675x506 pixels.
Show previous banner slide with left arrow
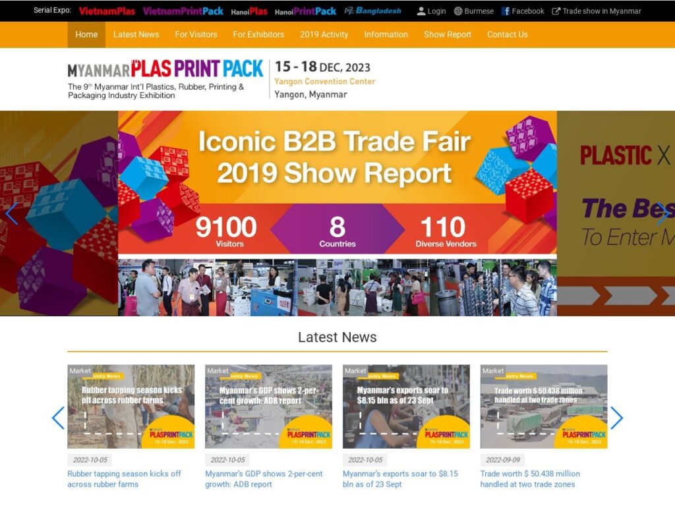pyautogui.click(x=12, y=213)
